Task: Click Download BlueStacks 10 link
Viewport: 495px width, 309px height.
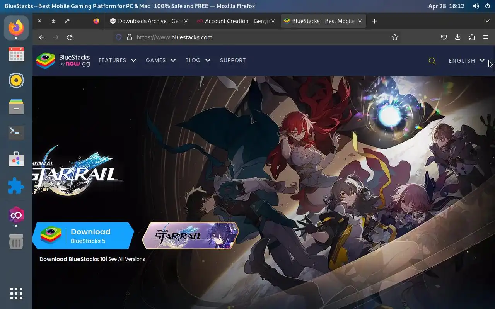Action: tap(72, 259)
